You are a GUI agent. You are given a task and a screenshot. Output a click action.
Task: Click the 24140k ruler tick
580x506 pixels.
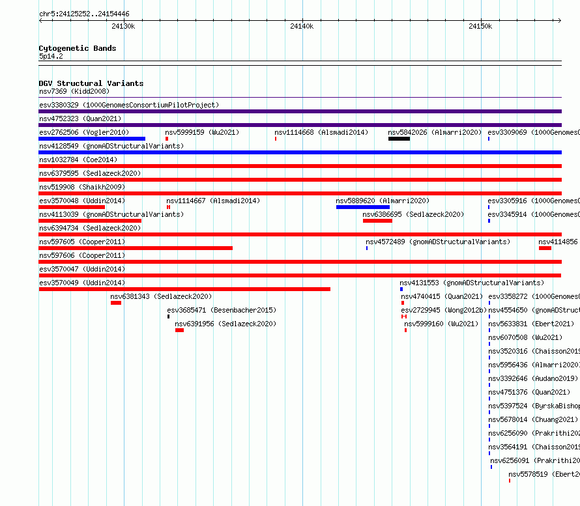[x=302, y=26]
